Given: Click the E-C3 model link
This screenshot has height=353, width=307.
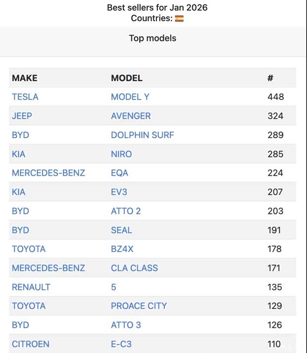Looking at the screenshot, I should (x=121, y=344).
